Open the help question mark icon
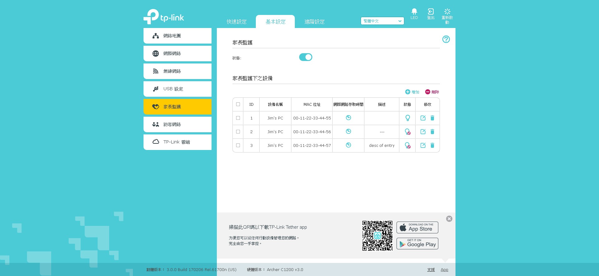This screenshot has width=599, height=276. [446, 39]
